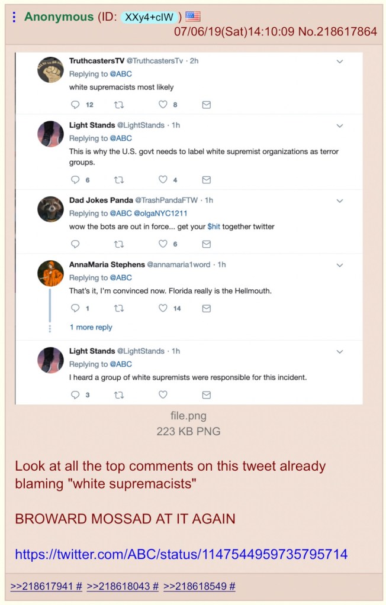Expand the chevron on Dad Jokes Panda tweet
The width and height of the screenshot is (386, 605).
click(x=340, y=201)
